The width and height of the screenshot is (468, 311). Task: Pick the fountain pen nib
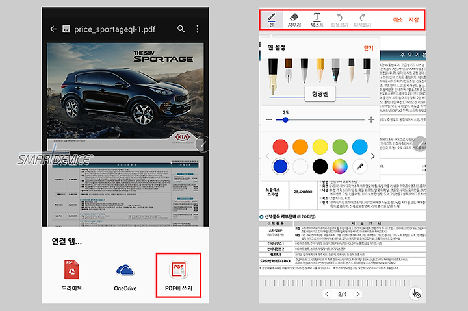point(273,77)
